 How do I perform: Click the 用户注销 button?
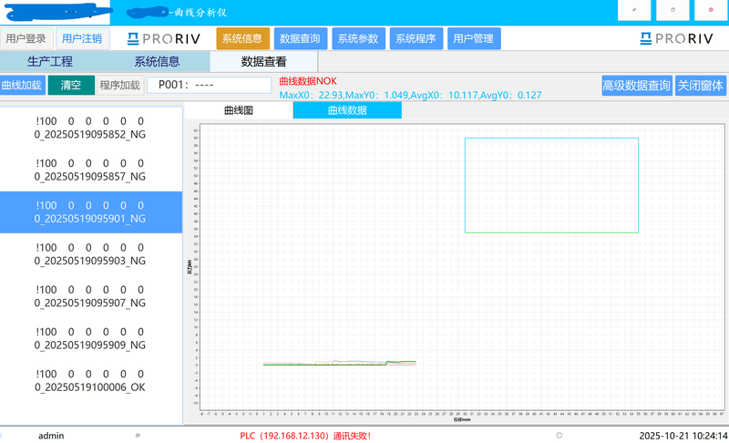click(82, 38)
